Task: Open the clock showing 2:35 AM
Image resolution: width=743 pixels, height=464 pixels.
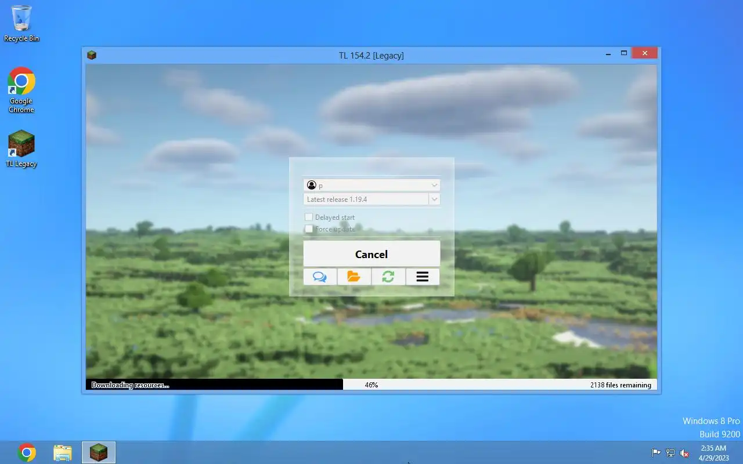Action: (713, 453)
